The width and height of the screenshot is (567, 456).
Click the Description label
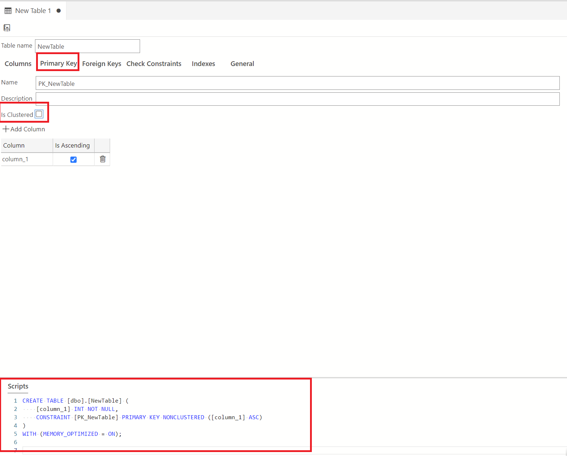[x=17, y=98]
